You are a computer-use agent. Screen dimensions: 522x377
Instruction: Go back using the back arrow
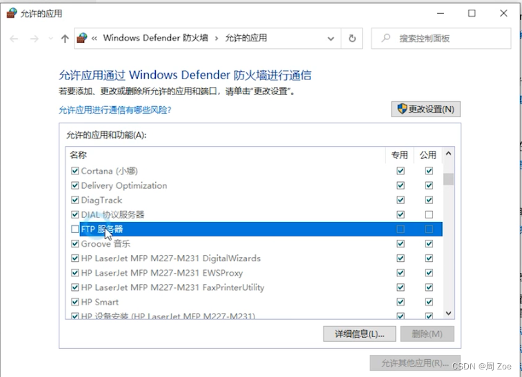(14, 39)
